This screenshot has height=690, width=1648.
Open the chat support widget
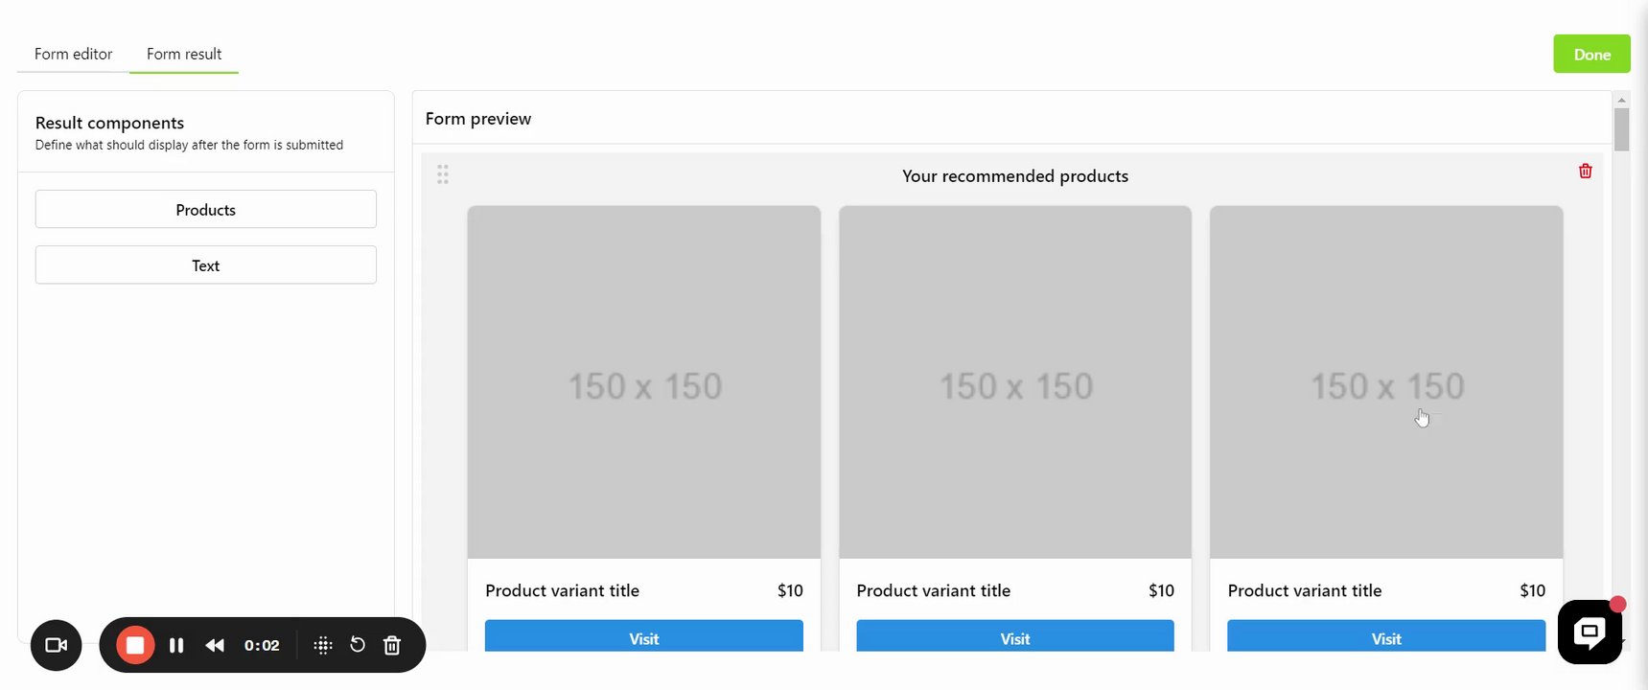[x=1589, y=632]
